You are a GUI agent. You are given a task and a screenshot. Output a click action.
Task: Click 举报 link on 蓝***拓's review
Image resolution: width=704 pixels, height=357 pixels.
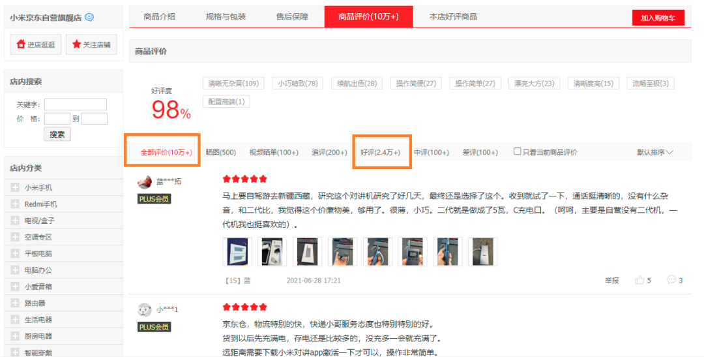tap(611, 280)
